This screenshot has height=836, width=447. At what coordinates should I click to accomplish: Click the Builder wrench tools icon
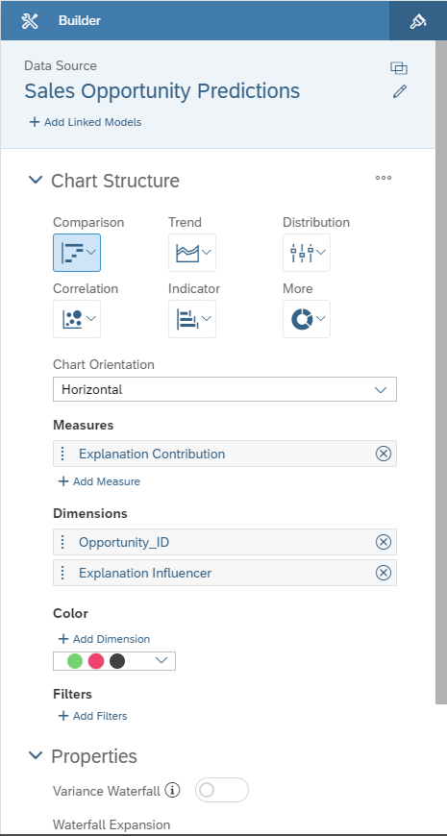pos(30,21)
